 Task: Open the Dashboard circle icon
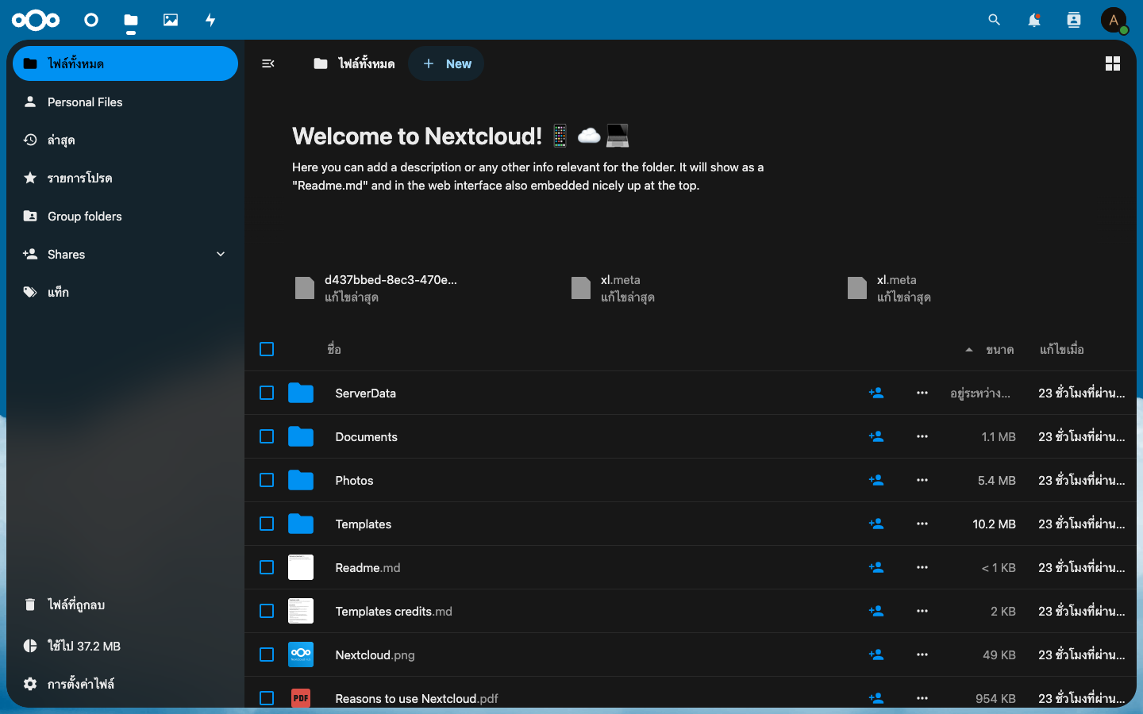pos(91,20)
